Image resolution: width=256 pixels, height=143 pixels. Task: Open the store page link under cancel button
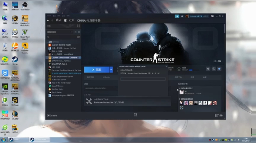point(90,78)
